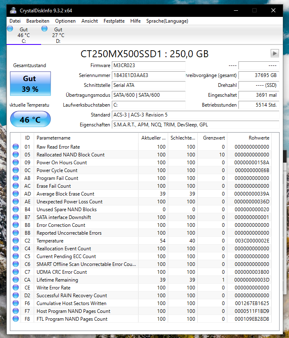The width and height of the screenshot is (289, 338).
Task: Click status dot for Reallocation Event Count
Action: pyautogui.click(x=16, y=248)
